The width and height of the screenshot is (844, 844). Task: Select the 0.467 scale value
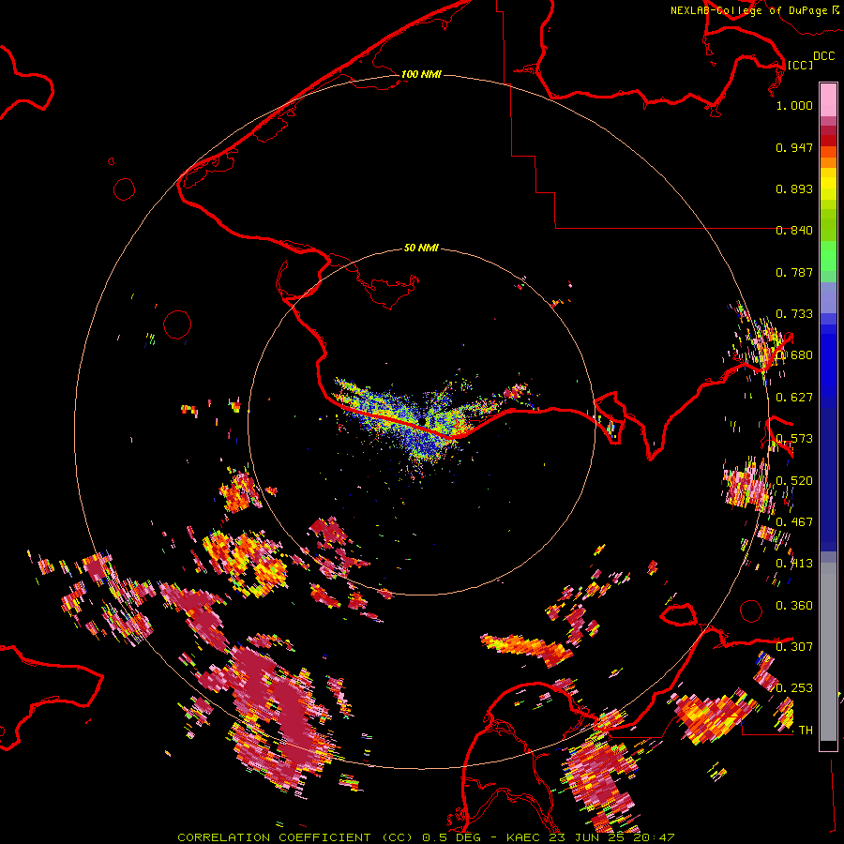coord(794,522)
